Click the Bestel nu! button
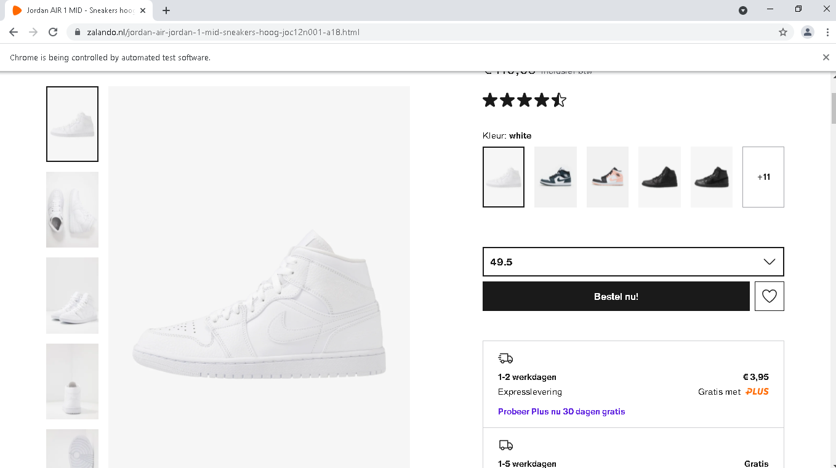 click(x=616, y=296)
